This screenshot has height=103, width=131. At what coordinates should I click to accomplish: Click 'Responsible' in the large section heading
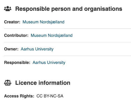tap(32, 9)
